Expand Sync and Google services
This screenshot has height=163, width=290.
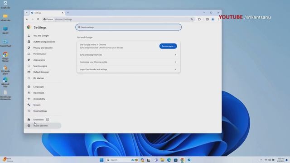[x=128, y=55]
